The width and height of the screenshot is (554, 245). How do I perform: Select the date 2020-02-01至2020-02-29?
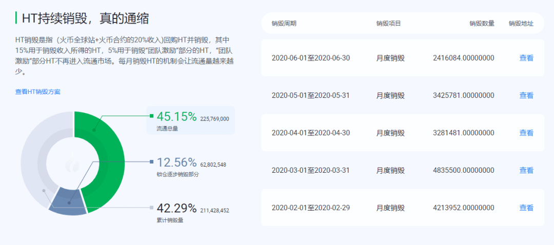[x=310, y=208]
